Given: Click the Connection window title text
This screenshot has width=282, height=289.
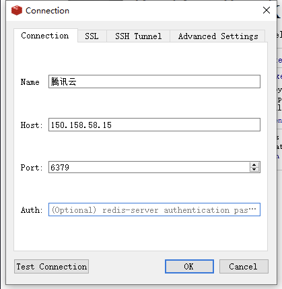Looking at the screenshot, I should click(47, 11).
